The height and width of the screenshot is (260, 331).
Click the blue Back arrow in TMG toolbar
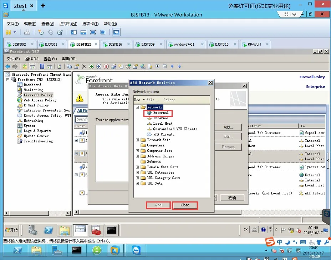coord(7,66)
